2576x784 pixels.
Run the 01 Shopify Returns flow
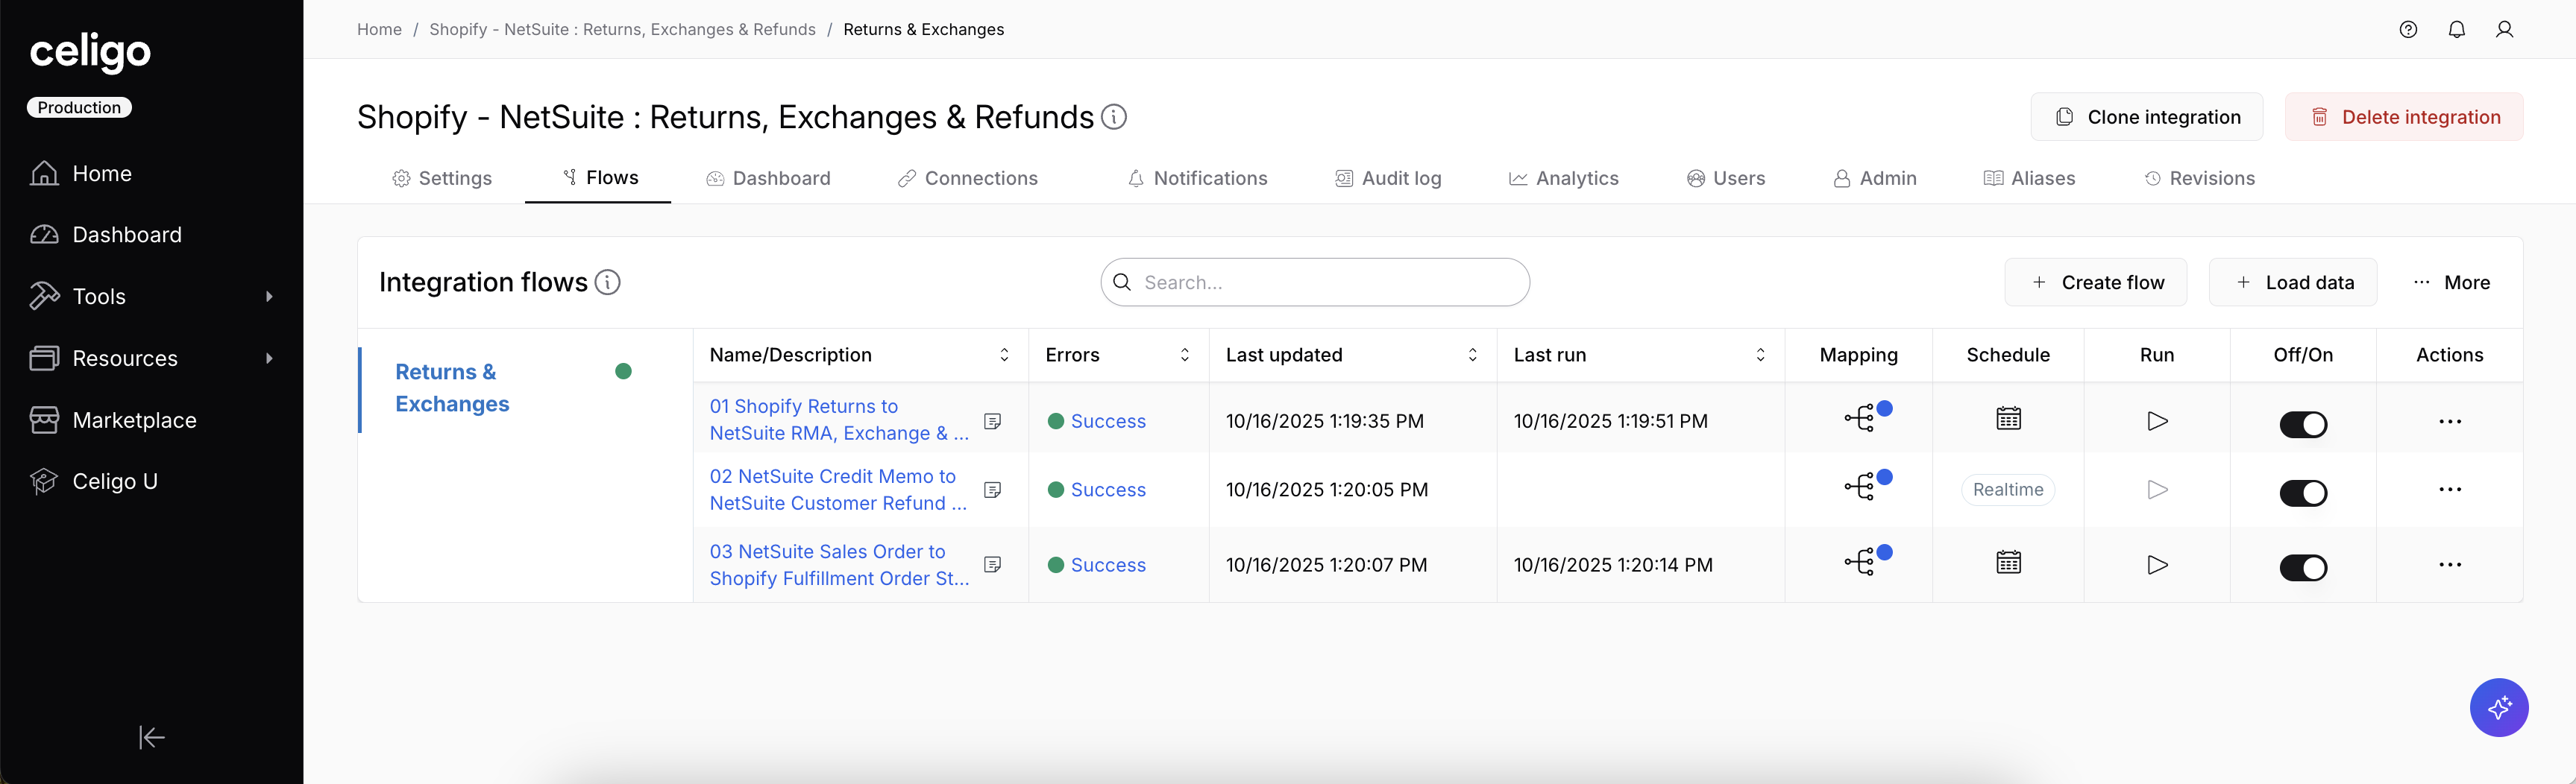click(2157, 422)
